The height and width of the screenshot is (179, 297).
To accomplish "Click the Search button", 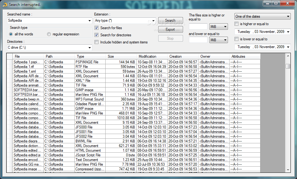I will 170,20.
